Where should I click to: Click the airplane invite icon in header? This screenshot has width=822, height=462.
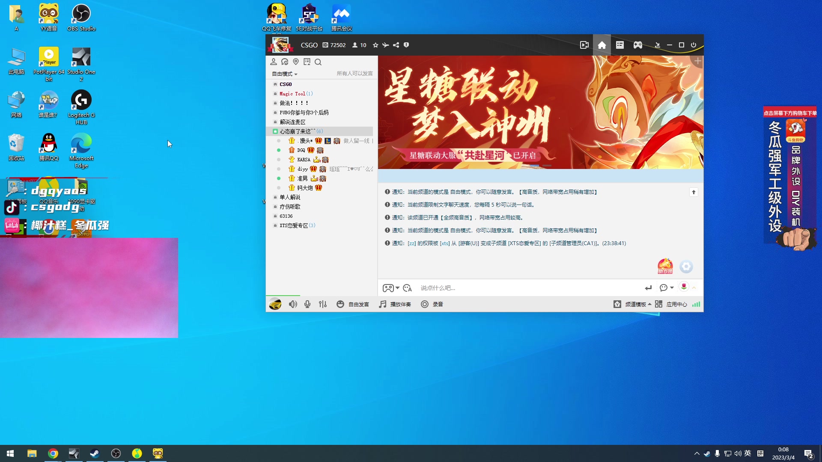[386, 45]
